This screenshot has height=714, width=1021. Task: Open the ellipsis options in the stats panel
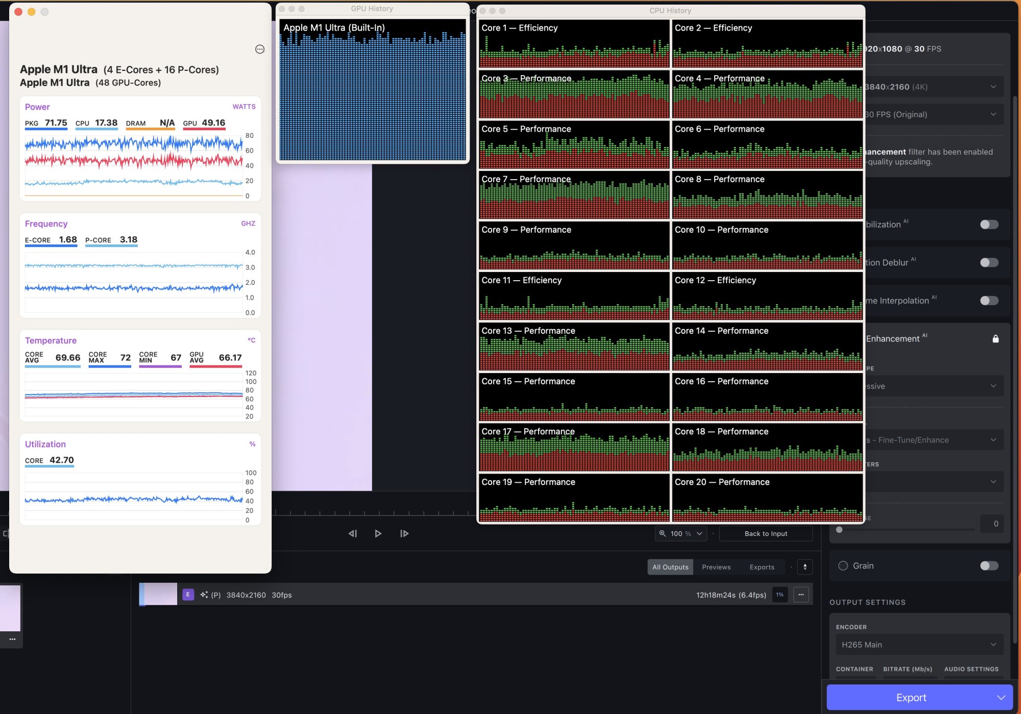260,49
